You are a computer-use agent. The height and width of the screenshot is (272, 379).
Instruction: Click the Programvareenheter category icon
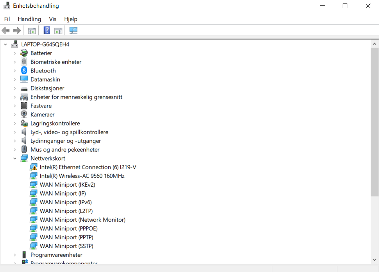coord(24,254)
